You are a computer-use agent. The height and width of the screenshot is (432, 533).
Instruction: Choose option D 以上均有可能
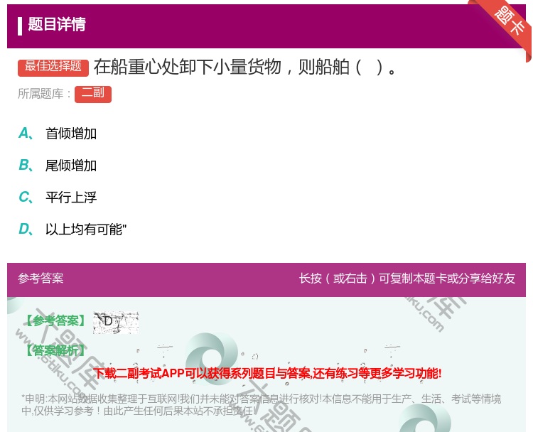(x=72, y=229)
